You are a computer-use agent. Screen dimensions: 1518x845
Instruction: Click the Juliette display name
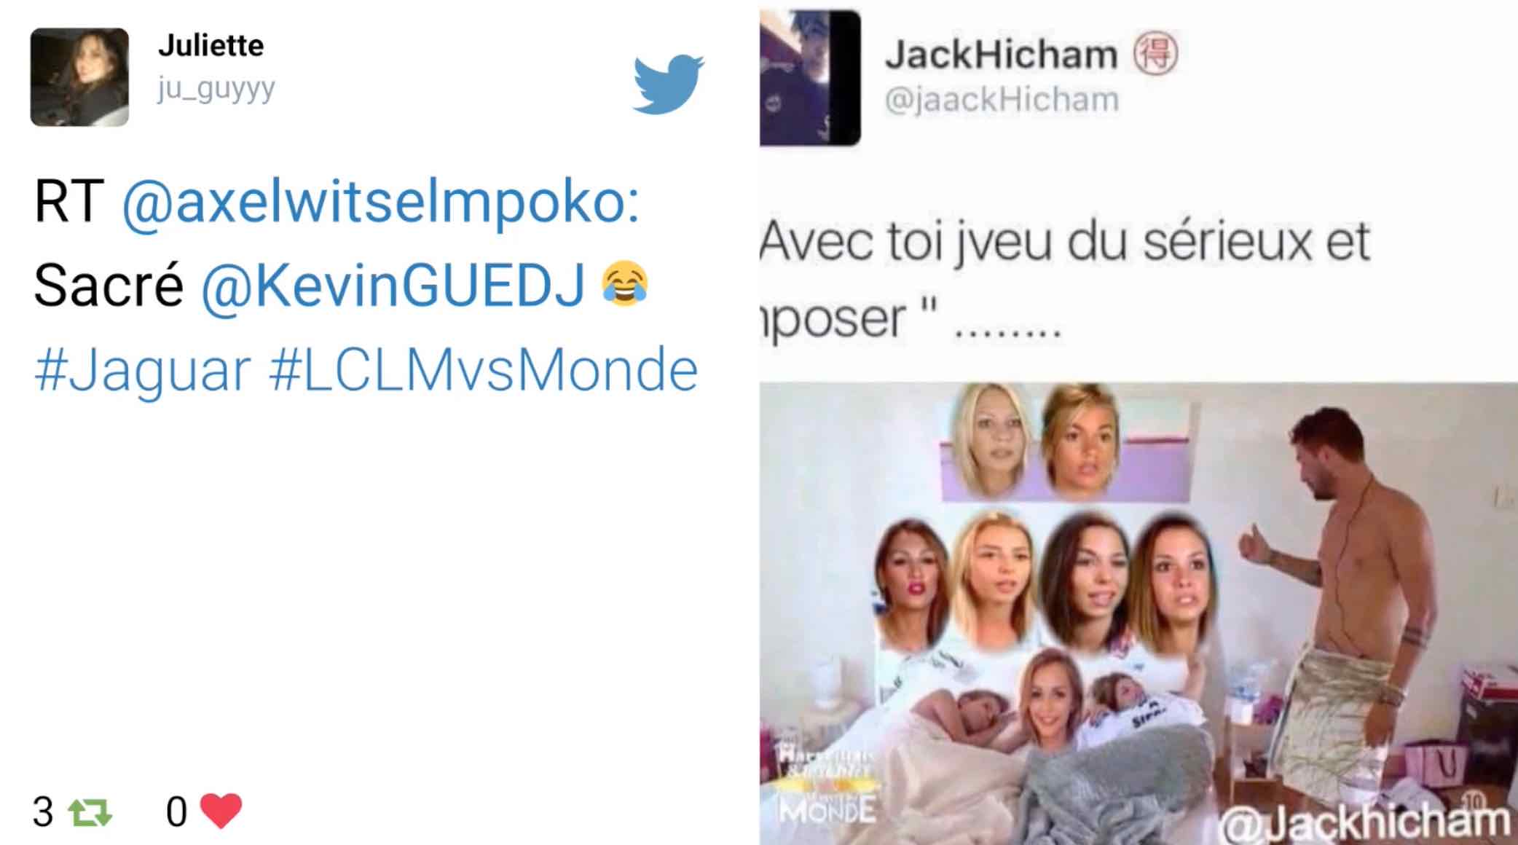pos(211,45)
